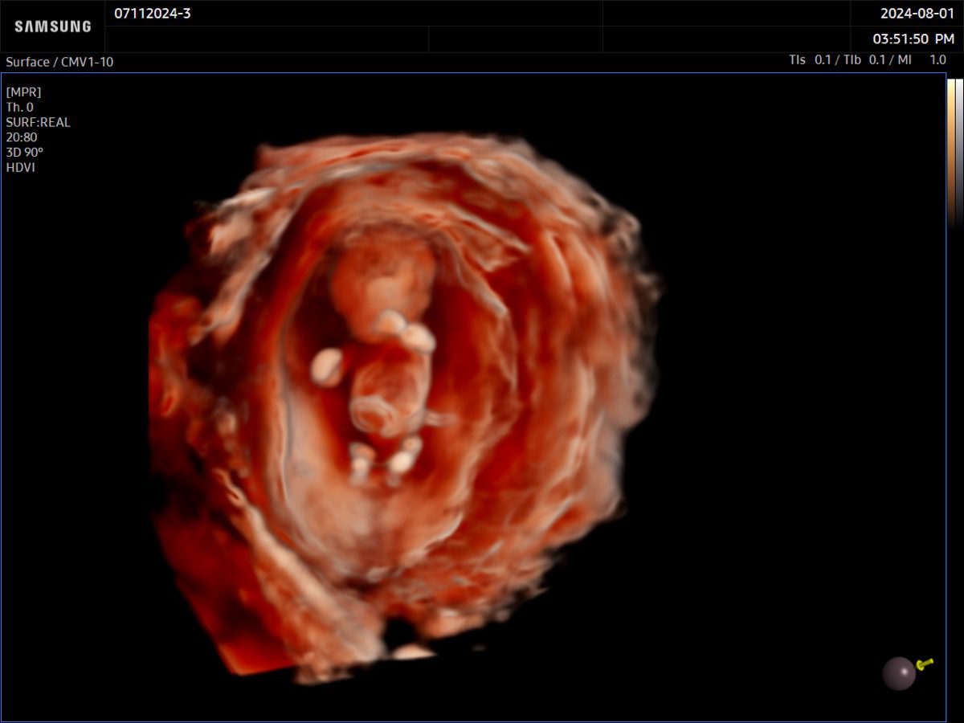Viewport: 964px width, 723px height.
Task: Click the SURF:REAL render mode text
Action: point(38,122)
